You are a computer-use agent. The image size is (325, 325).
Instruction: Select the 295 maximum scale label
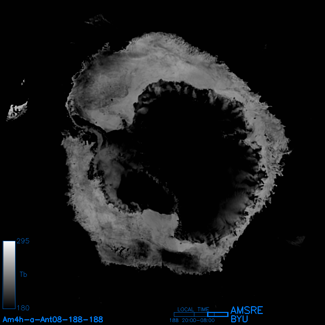click(23, 241)
